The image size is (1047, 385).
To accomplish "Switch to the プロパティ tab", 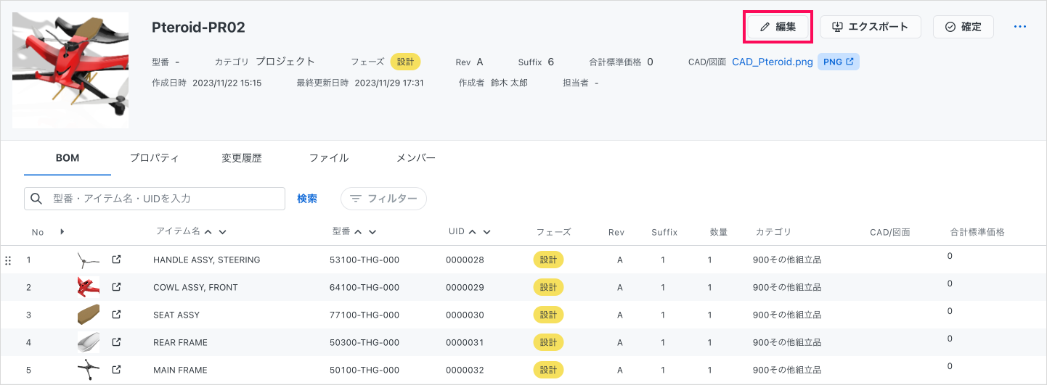I will coord(154,158).
